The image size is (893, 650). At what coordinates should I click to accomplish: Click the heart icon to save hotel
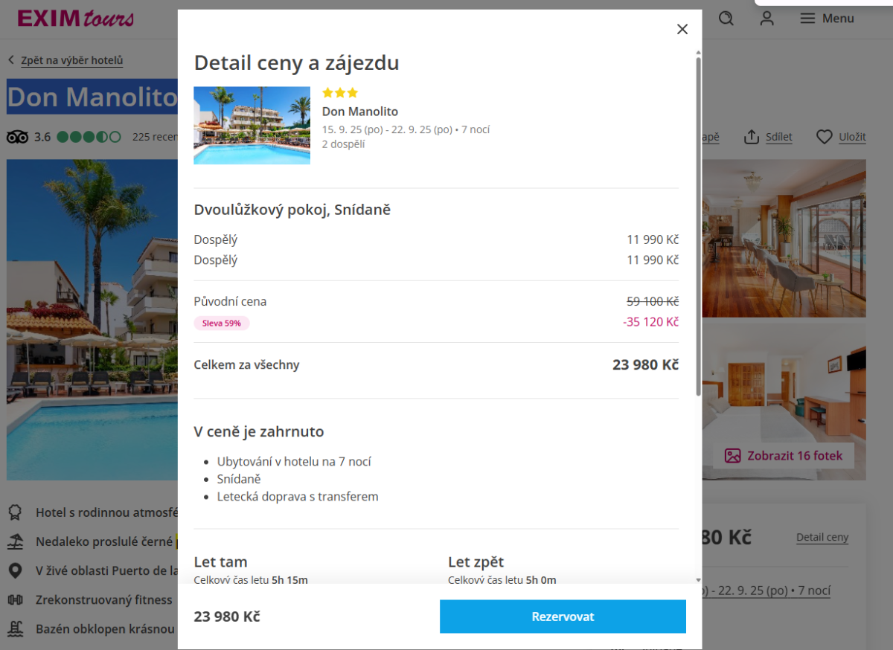[824, 137]
